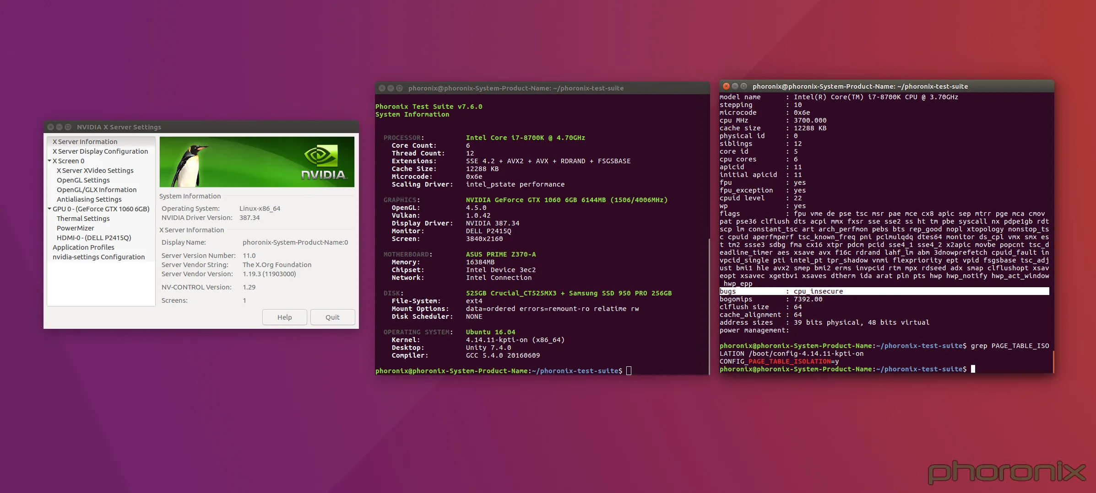1096x493 pixels.
Task: Select X Server Information in NVIDIA sidebar
Action: [x=101, y=142]
